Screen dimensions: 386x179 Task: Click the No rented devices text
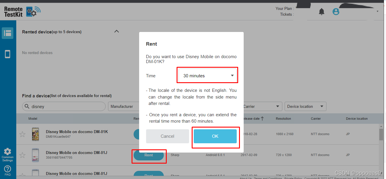coord(37,53)
